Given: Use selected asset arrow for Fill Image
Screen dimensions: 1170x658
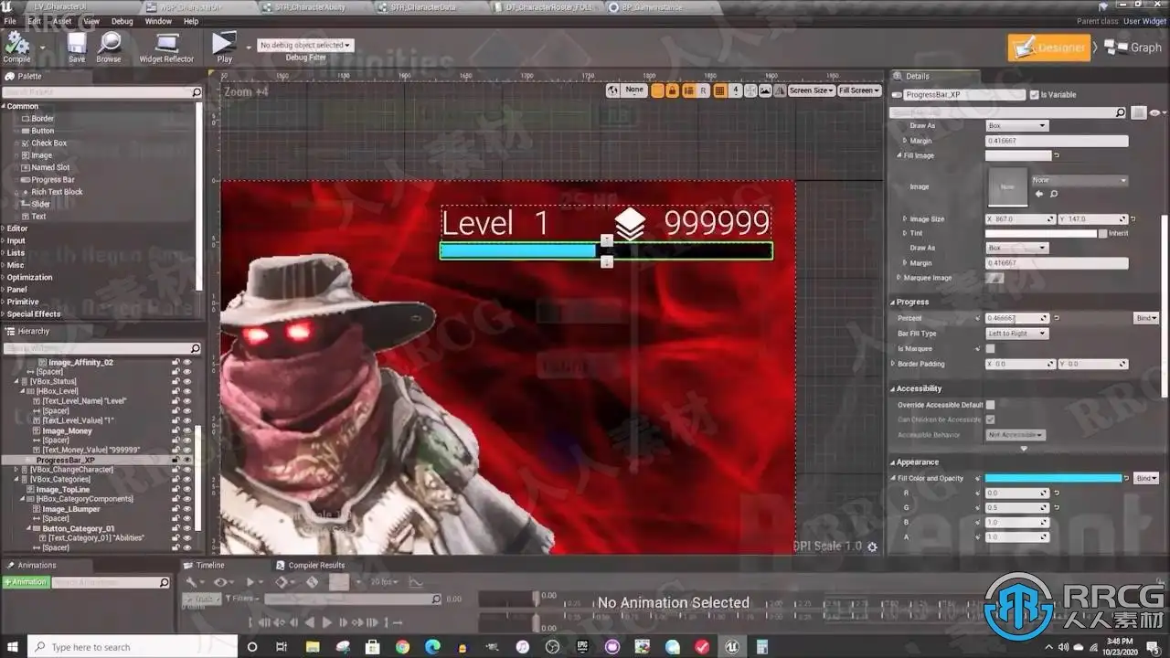Looking at the screenshot, I should (1039, 194).
